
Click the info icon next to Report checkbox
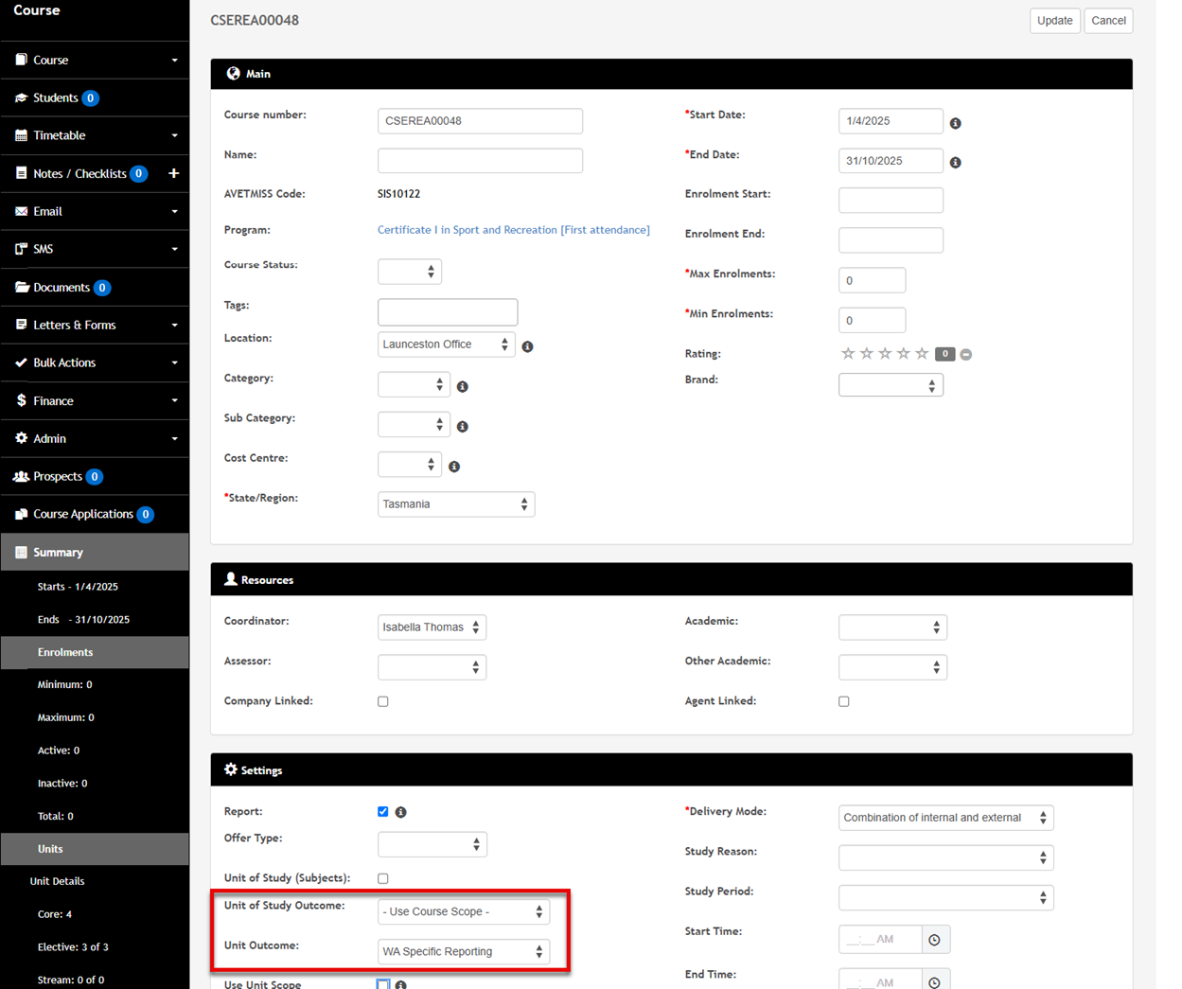[x=401, y=812]
